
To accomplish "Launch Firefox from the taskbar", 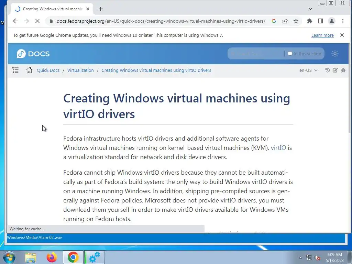I will pyautogui.click(x=52, y=257).
